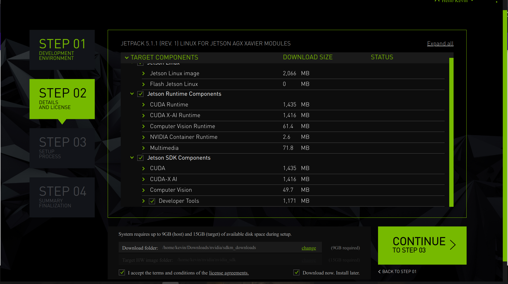Click change next to download folder path
The width and height of the screenshot is (508, 284).
pyautogui.click(x=309, y=248)
